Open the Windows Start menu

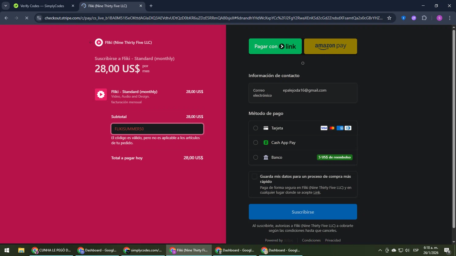point(7,250)
